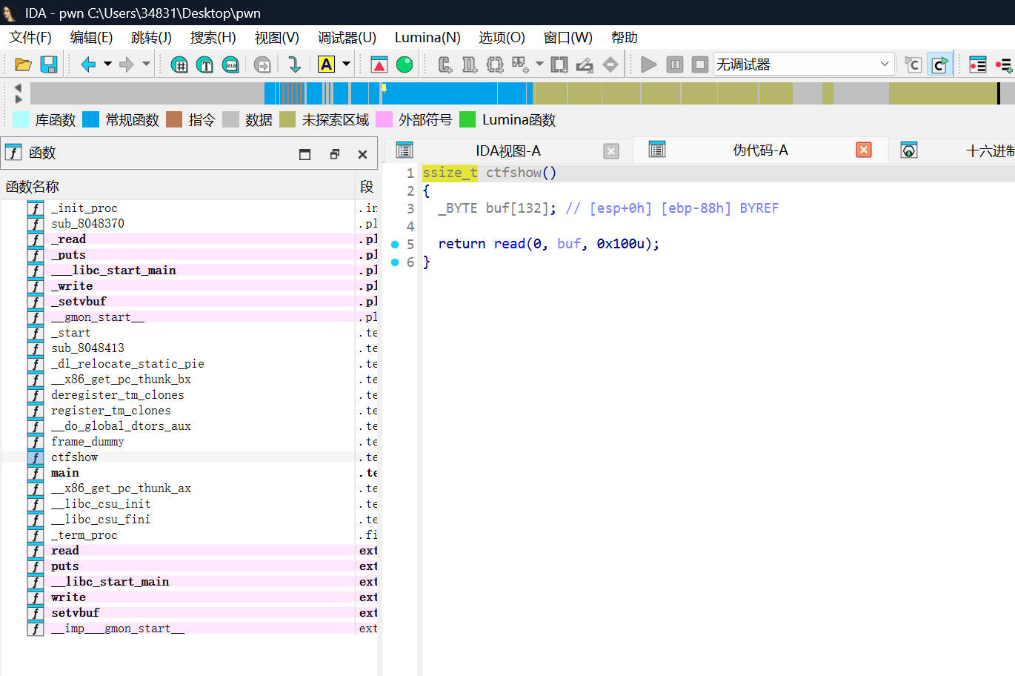Click the round binary-number toolbar icon
Screen dimensions: 1015x676
[231, 64]
